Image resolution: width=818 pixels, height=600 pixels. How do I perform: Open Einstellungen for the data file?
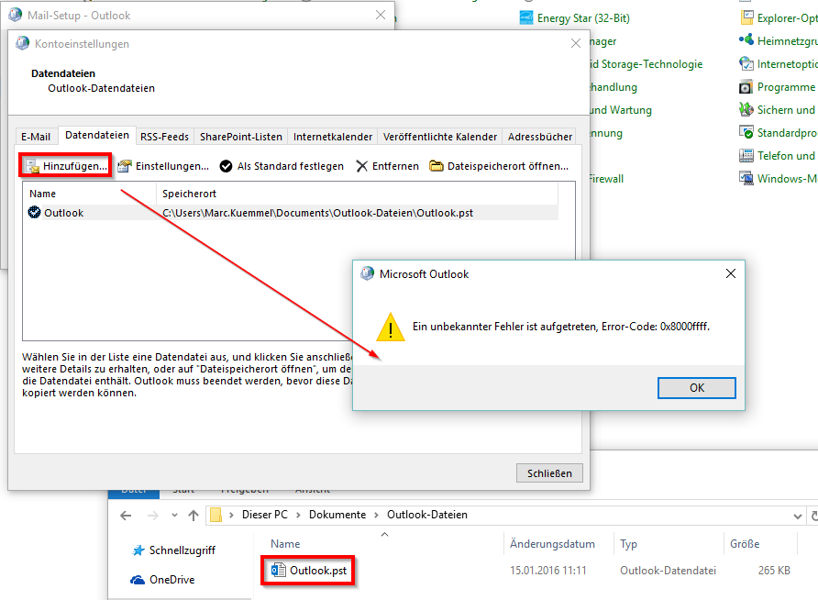point(163,166)
